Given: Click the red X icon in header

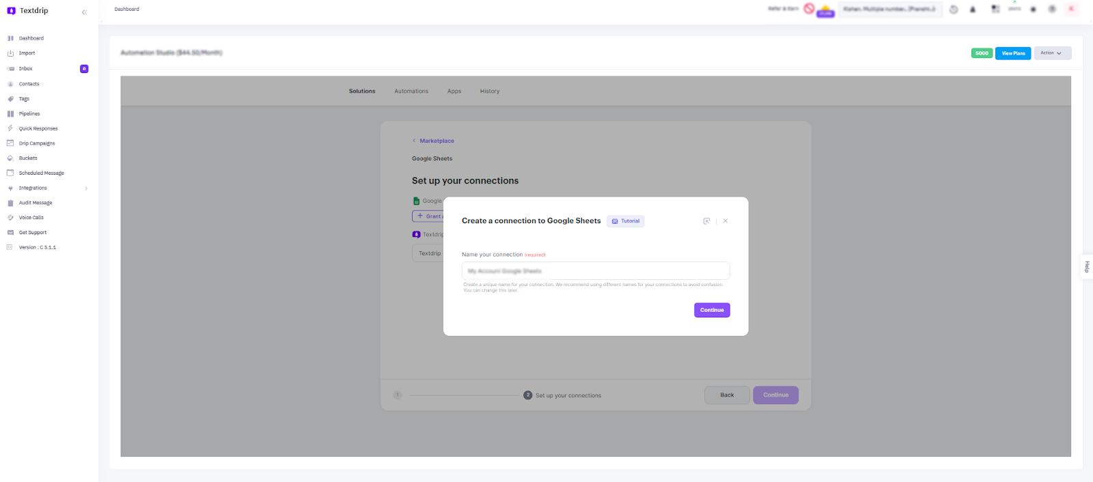Looking at the screenshot, I should (x=1071, y=9).
